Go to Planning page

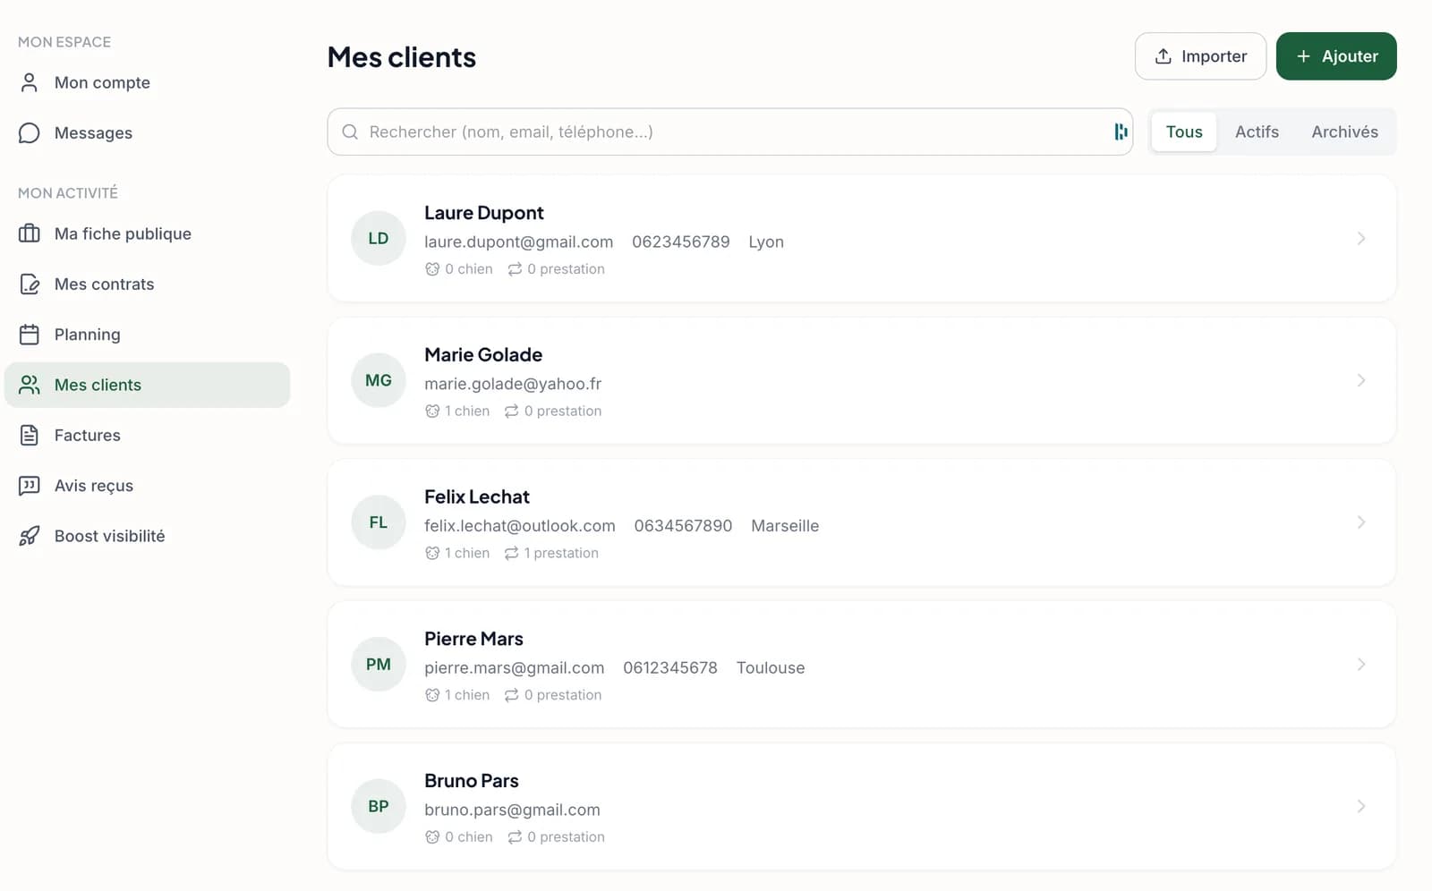147,335
